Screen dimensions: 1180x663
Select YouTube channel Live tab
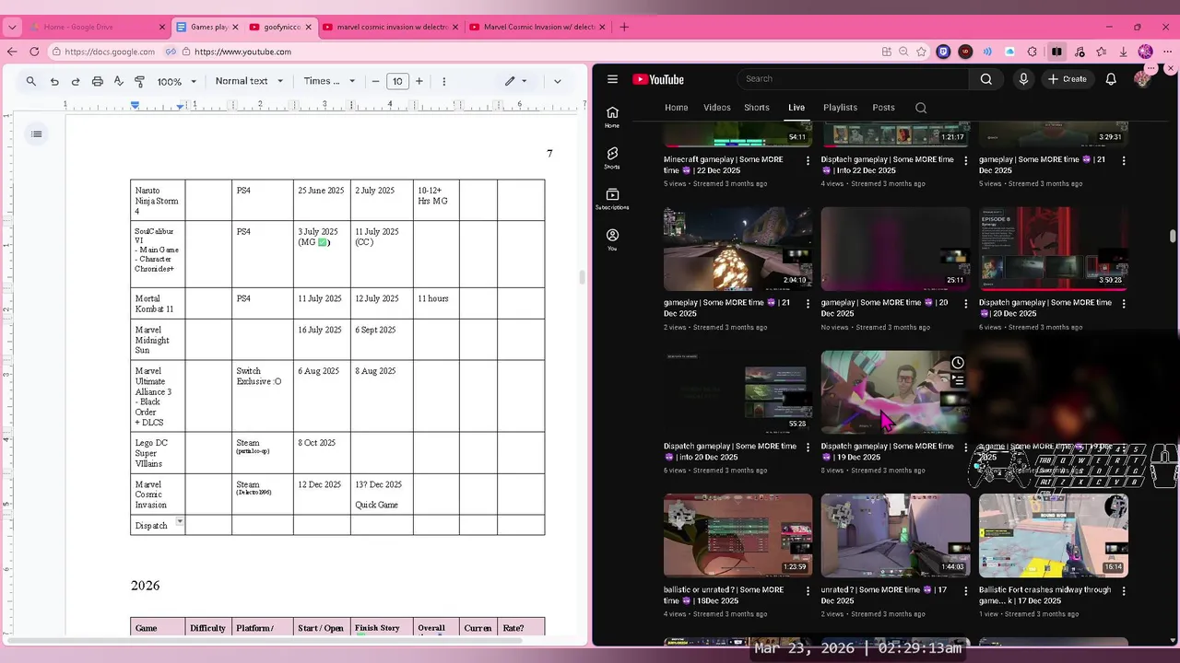tap(796, 108)
